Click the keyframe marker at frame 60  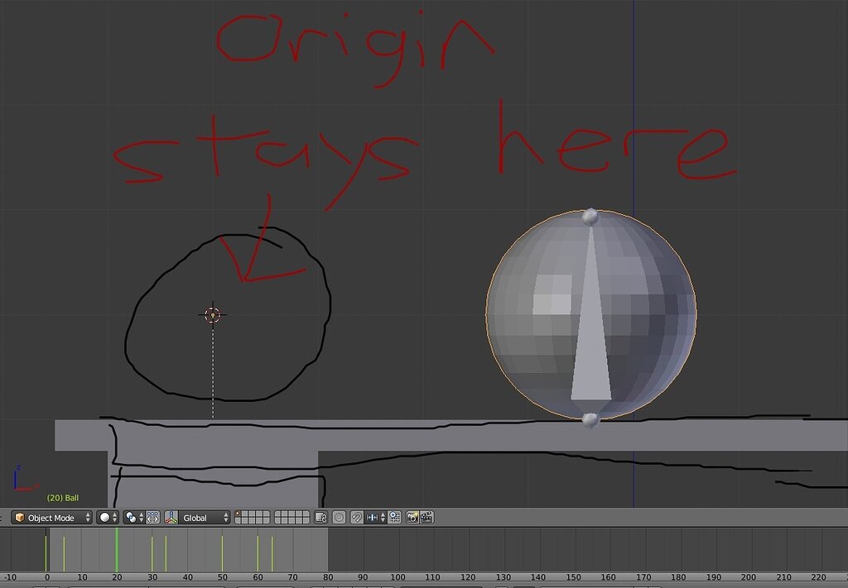(258, 553)
